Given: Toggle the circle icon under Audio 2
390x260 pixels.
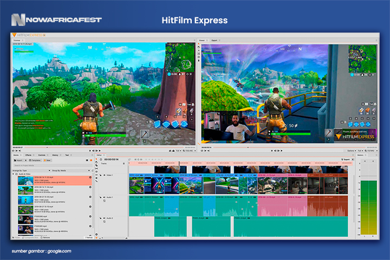Looking at the screenshot, I should [104, 222].
